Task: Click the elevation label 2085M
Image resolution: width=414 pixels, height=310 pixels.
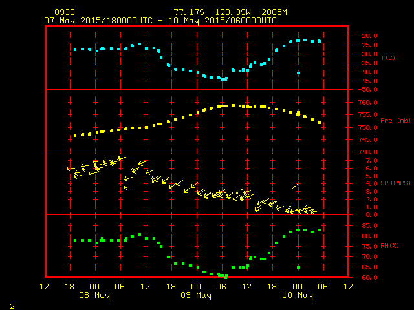Action: click(274, 12)
